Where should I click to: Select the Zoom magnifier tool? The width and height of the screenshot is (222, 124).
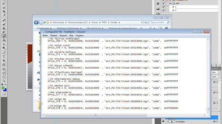coord(4,81)
